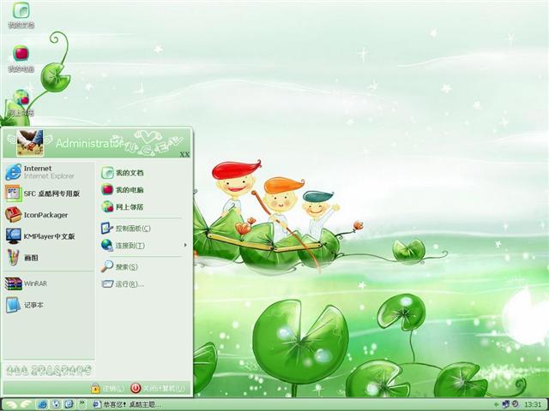The image size is (549, 411).
Task: Launch KMPlayer中文版 from the Start menu
Action: [x=48, y=236]
